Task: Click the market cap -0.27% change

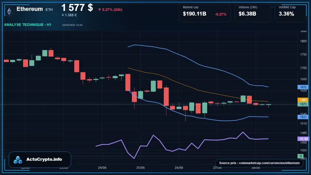Action: click(221, 14)
